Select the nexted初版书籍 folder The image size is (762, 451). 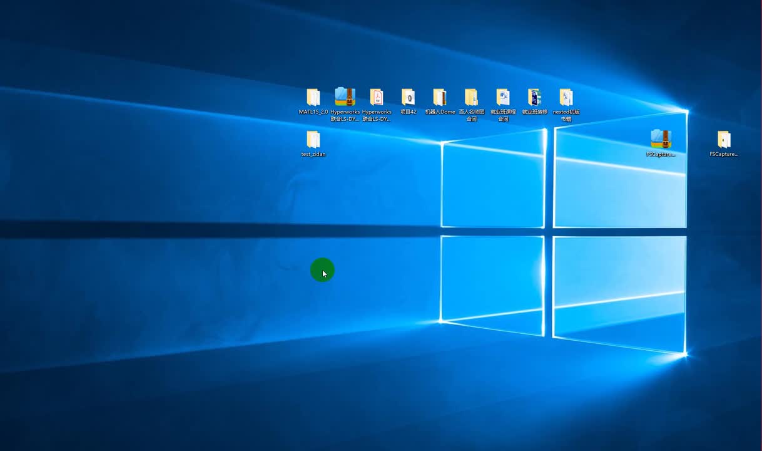point(566,98)
